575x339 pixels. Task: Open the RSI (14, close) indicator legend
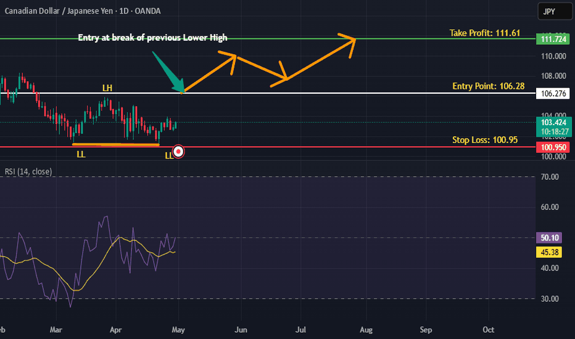tap(28, 171)
